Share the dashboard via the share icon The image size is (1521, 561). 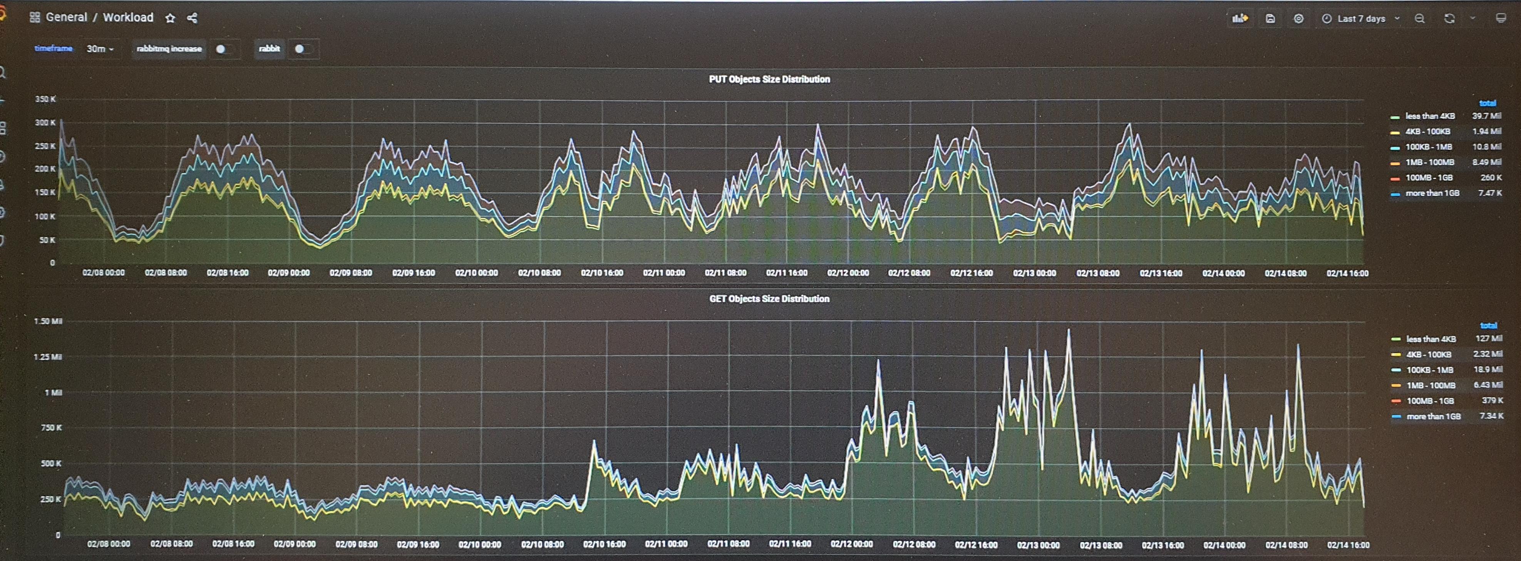point(192,18)
